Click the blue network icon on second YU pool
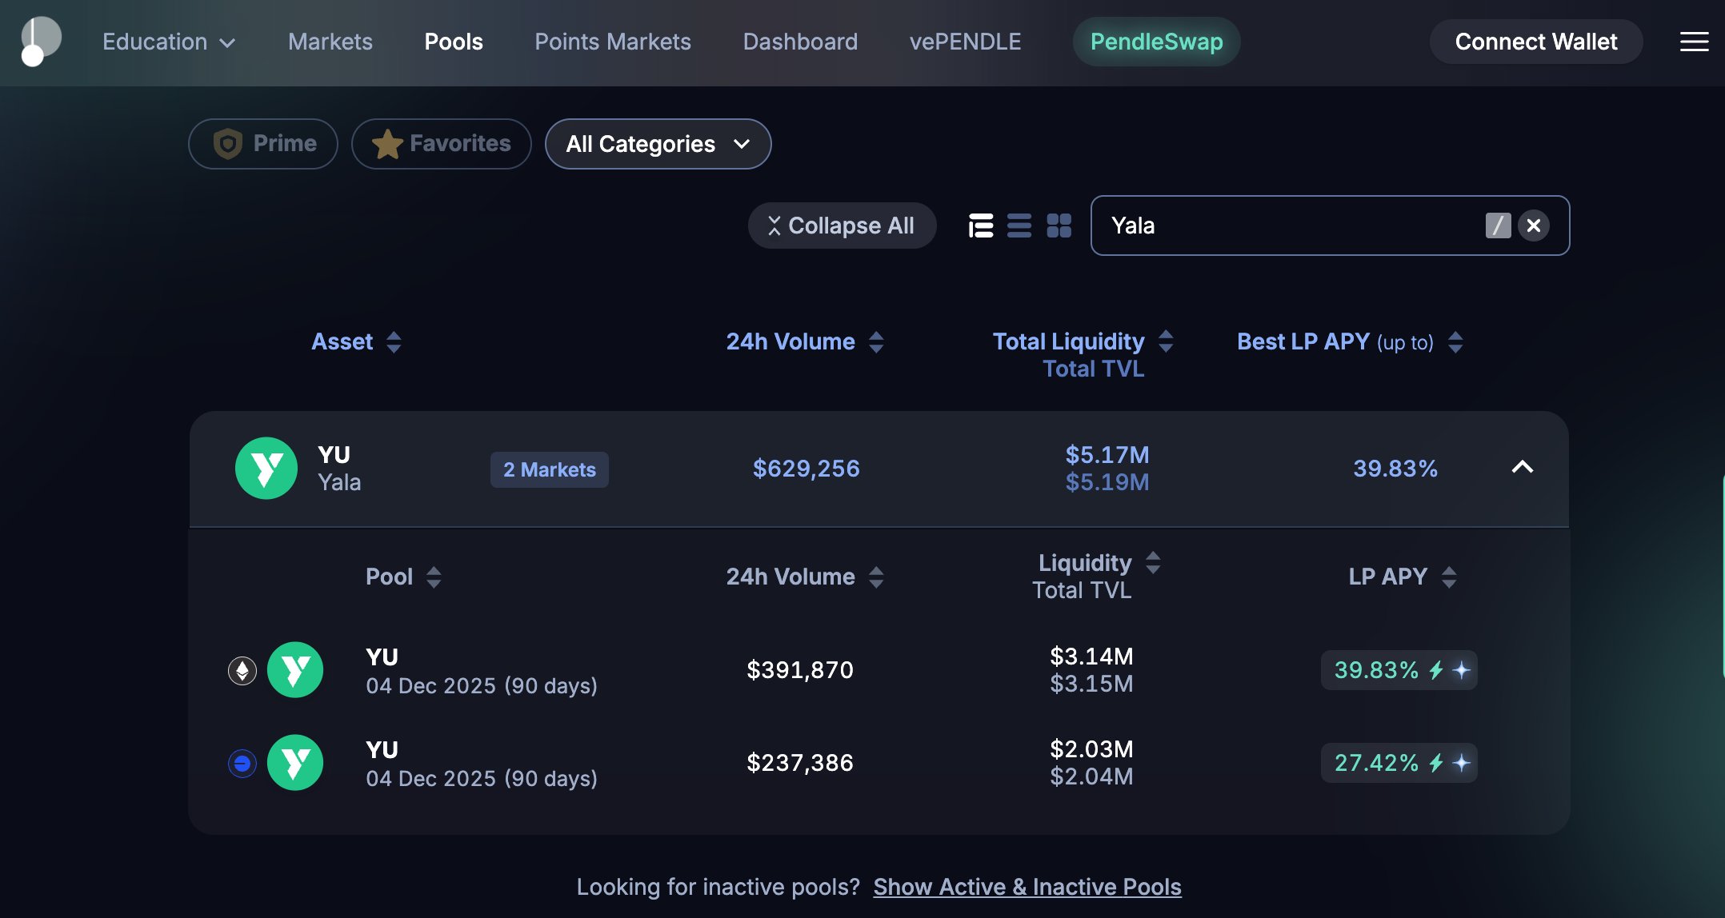 click(242, 762)
